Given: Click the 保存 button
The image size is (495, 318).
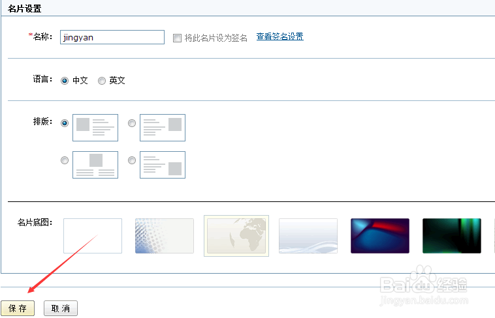Looking at the screenshot, I should (x=18, y=308).
